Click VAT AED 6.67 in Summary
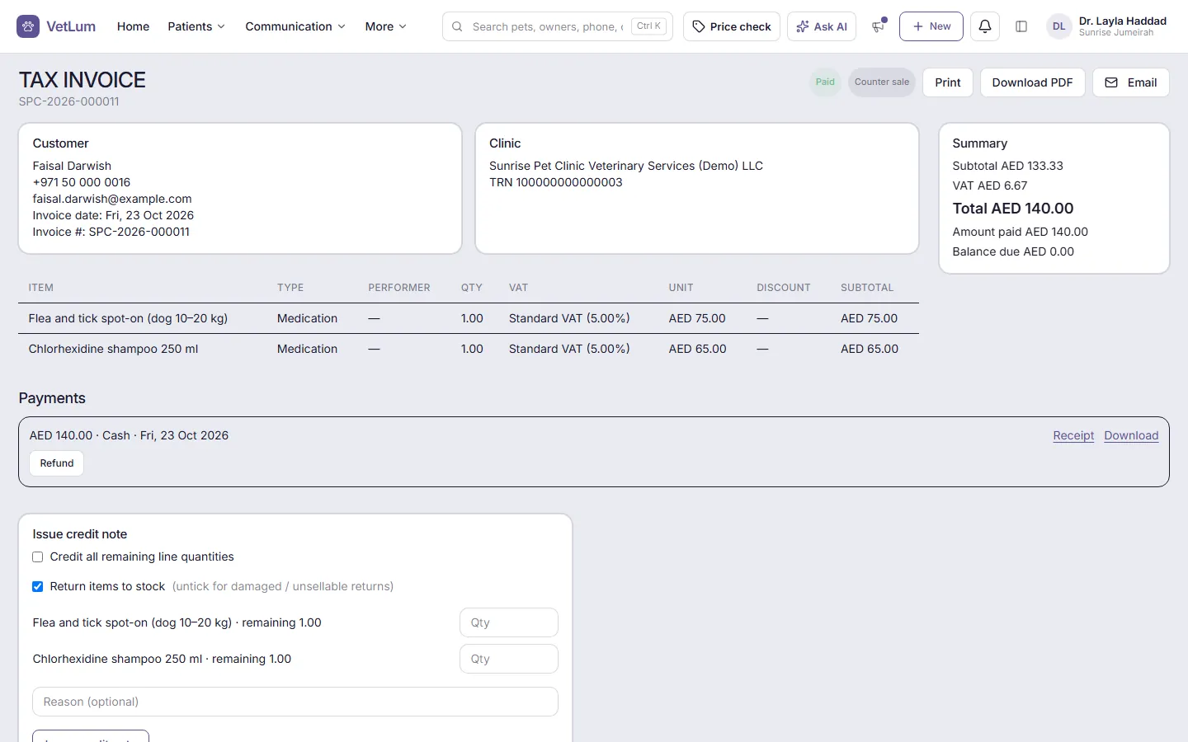 [990, 185]
